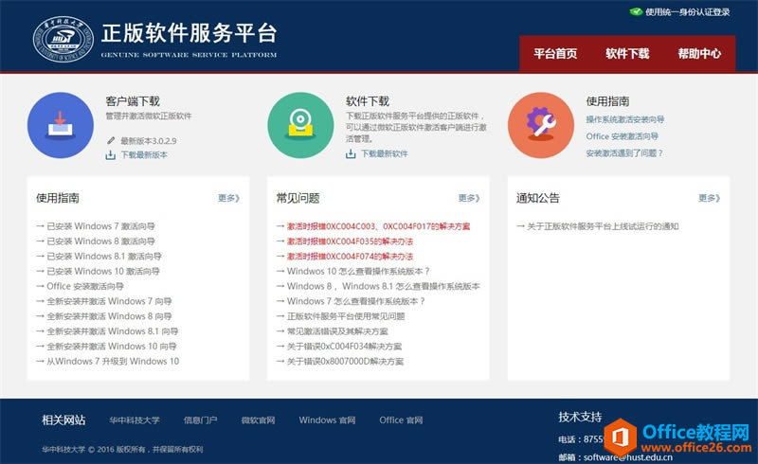Click the blue client download circle icon
The width and height of the screenshot is (758, 464).
[x=61, y=125]
